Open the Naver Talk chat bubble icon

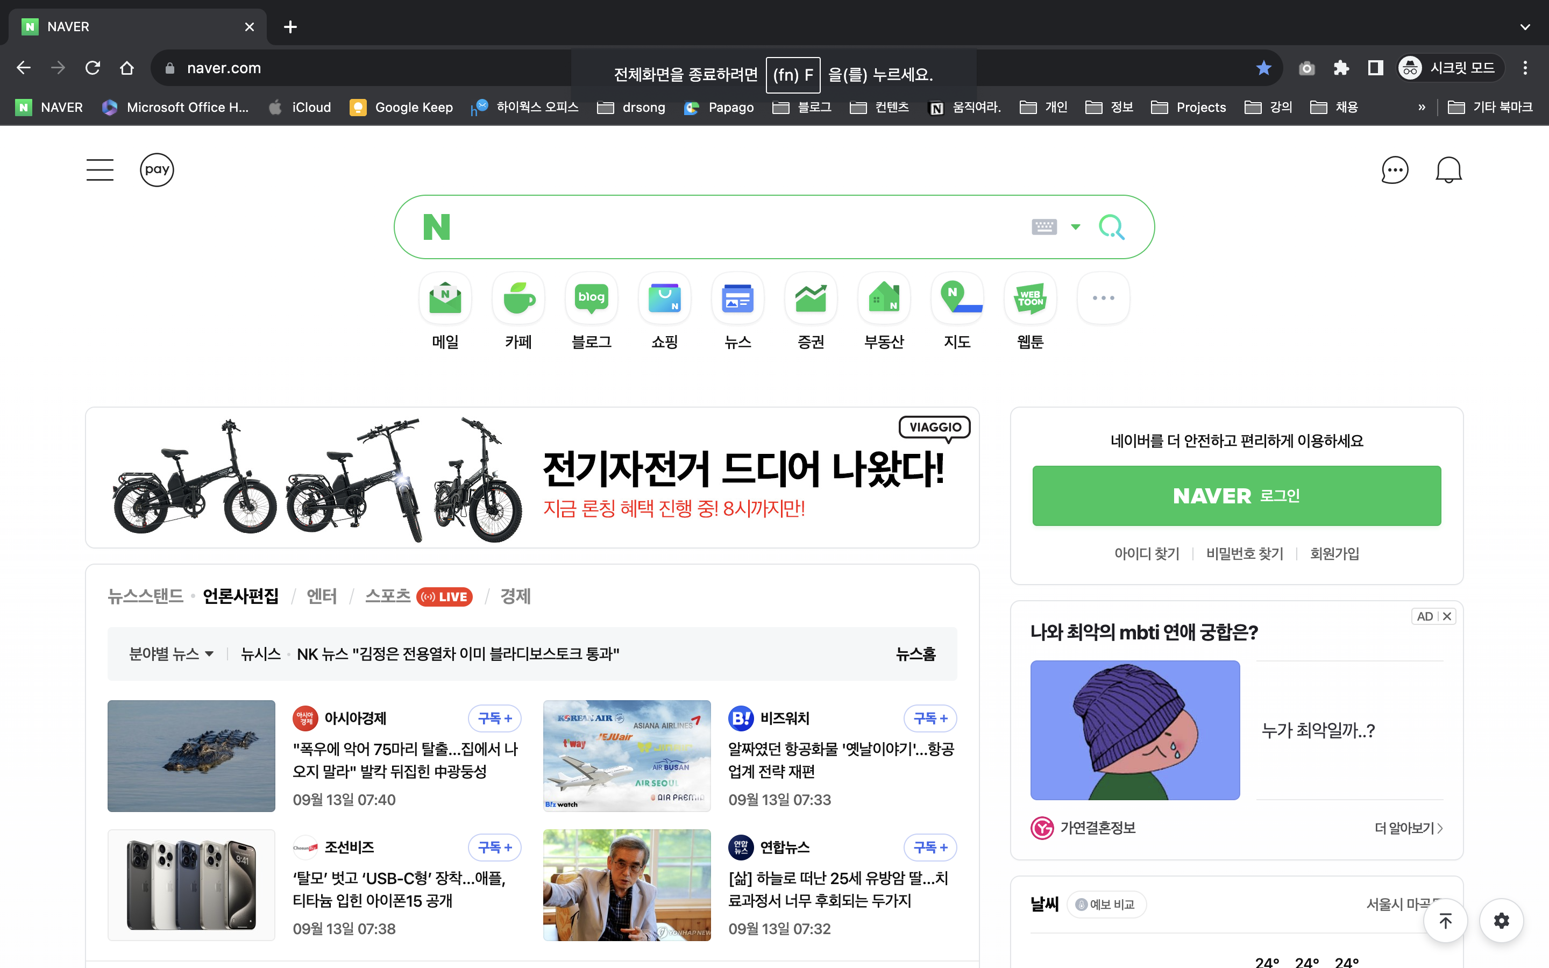[1395, 170]
